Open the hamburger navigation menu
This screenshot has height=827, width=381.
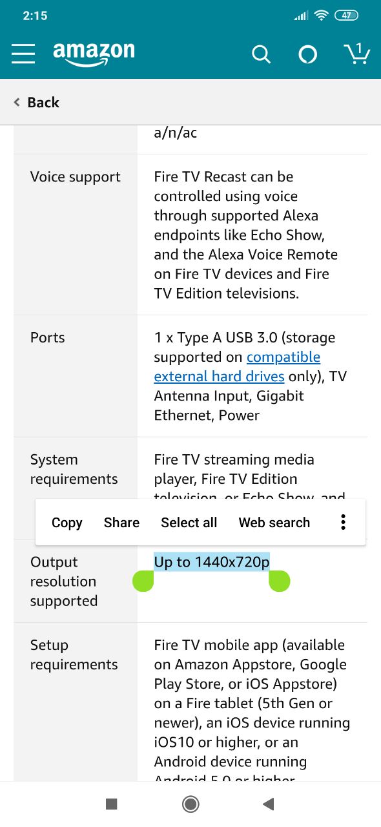pyautogui.click(x=23, y=54)
